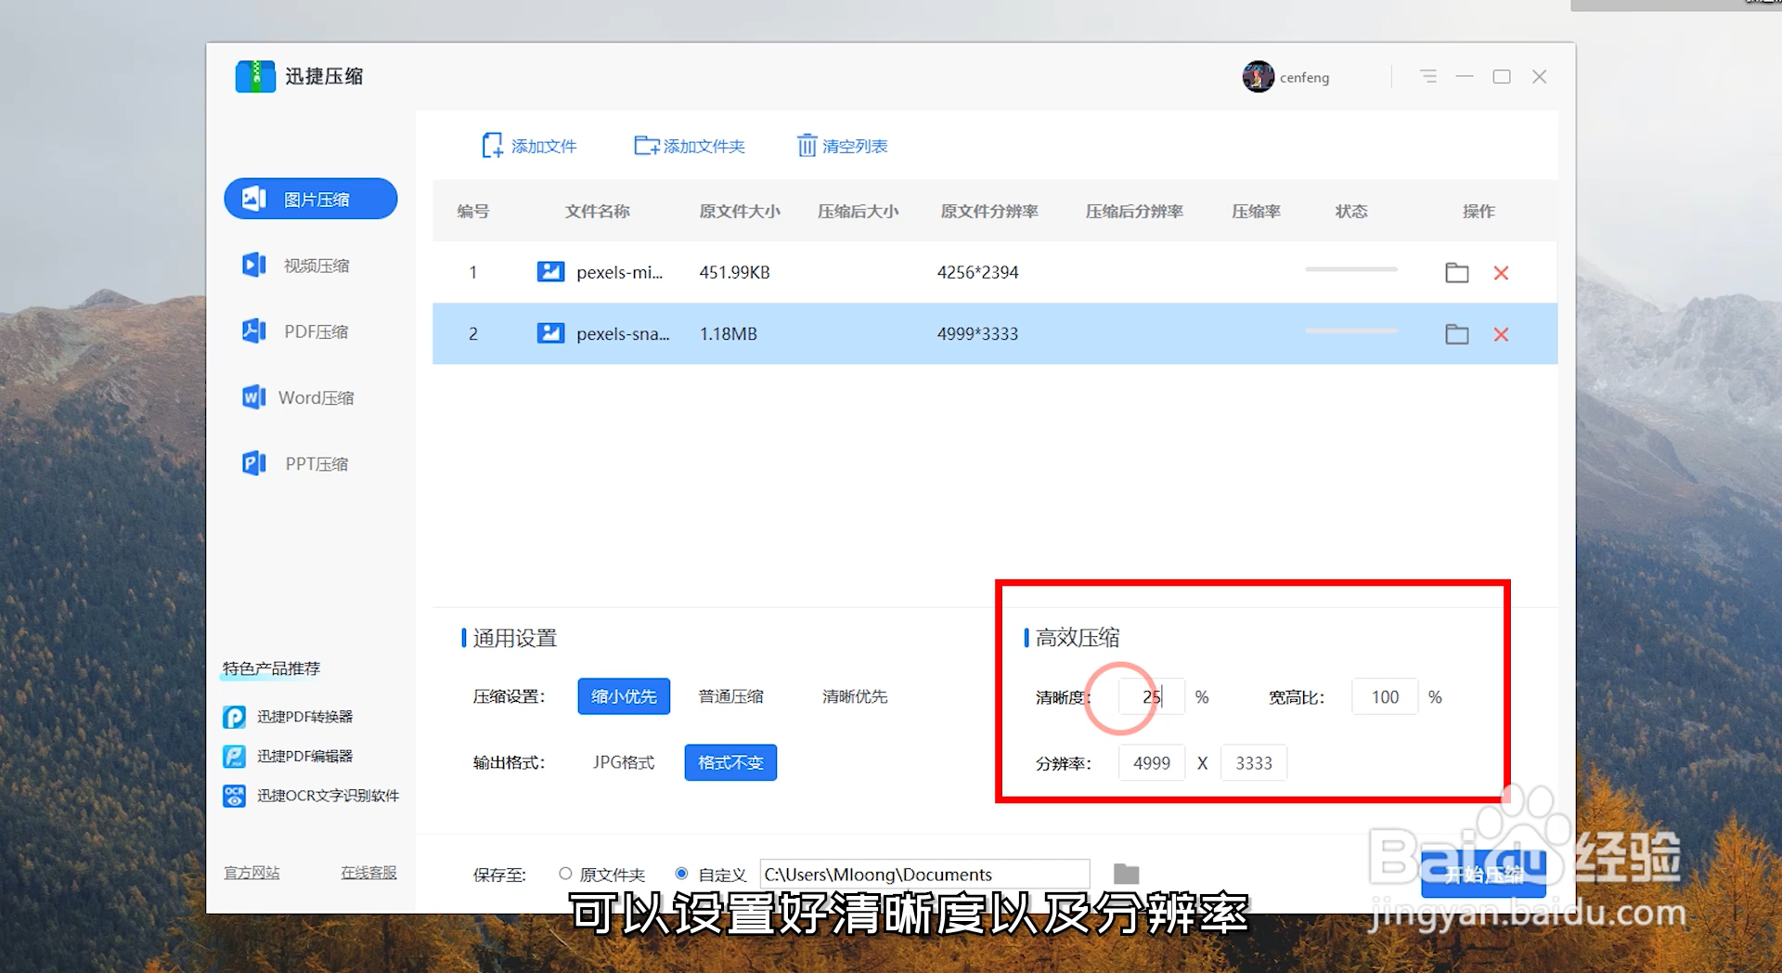This screenshot has height=973, width=1782.
Task: Click the 清晰度 percentage input field
Action: tap(1152, 696)
